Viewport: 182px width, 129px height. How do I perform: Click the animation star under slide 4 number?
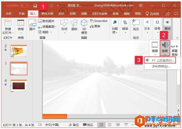click(x=6, y=84)
